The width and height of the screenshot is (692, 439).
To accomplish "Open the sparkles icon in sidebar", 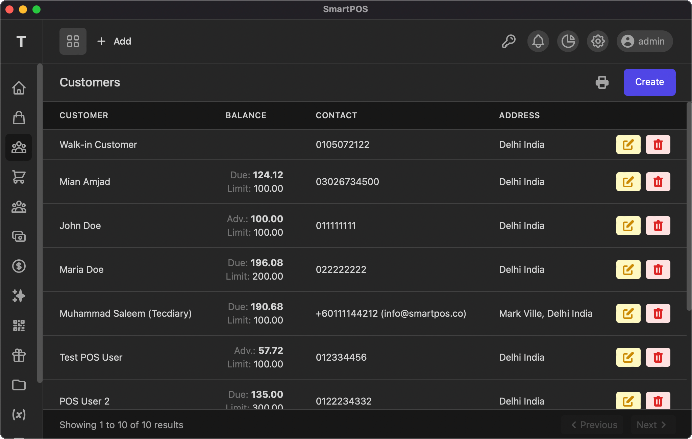I will 19,296.
